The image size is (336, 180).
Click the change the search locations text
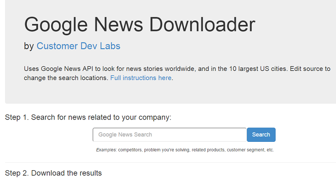66,78
